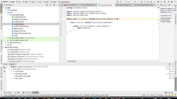This screenshot has height=99, width=177.
Task: Expand the Load build step
Action: pos(12,71)
